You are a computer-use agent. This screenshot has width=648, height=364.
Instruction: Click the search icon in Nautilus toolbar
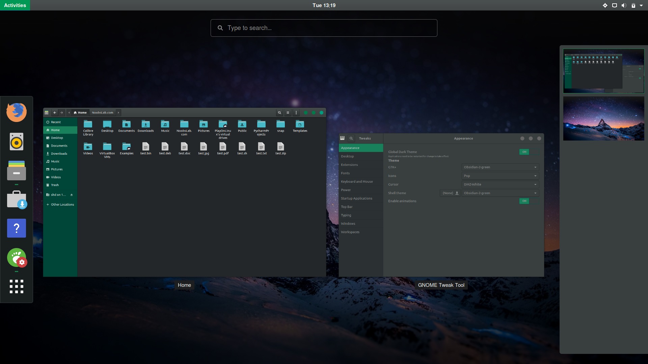coord(279,113)
